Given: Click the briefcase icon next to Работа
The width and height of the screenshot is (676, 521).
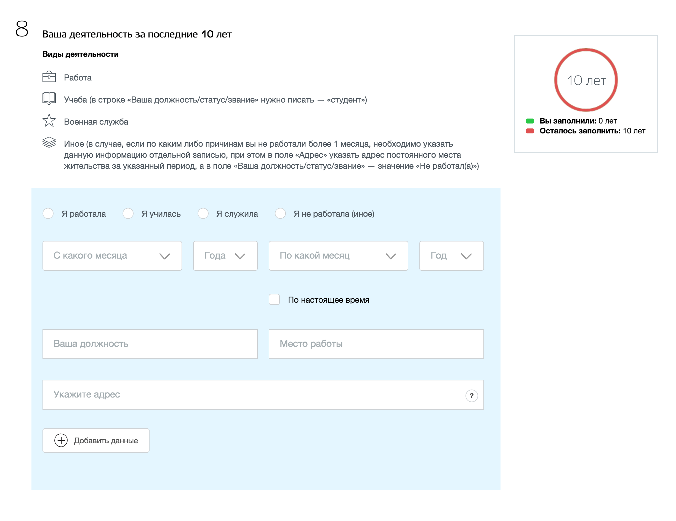Looking at the screenshot, I should 49,77.
